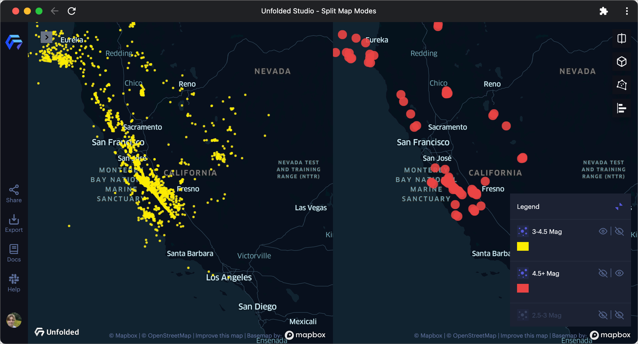
Task: Open the Docs page from sidebar
Action: point(14,253)
